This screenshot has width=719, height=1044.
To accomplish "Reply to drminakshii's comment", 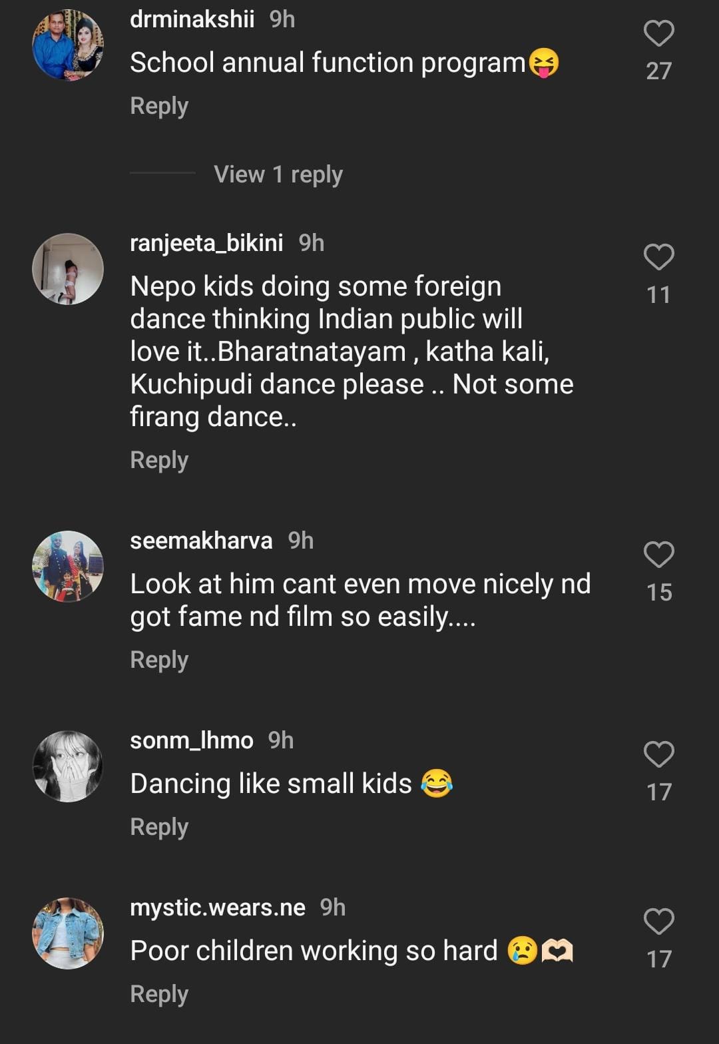I will tap(159, 106).
